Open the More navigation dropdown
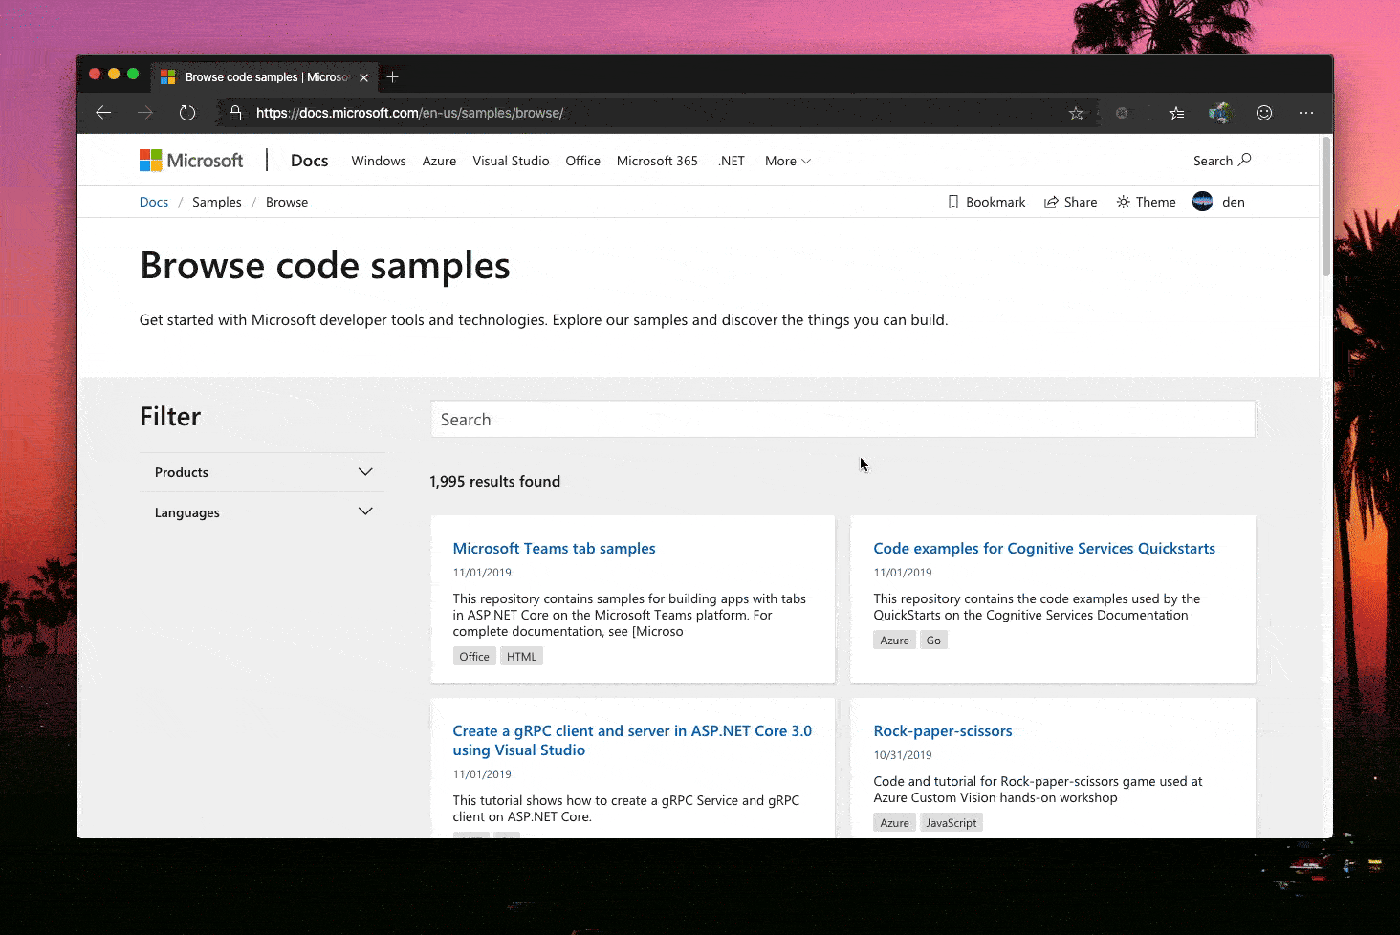 [x=788, y=161]
